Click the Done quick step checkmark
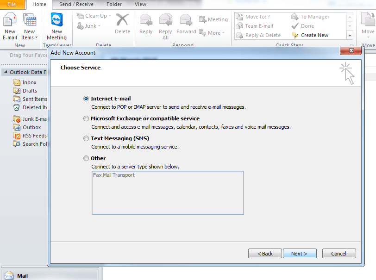The height and width of the screenshot is (280, 376). click(x=295, y=26)
